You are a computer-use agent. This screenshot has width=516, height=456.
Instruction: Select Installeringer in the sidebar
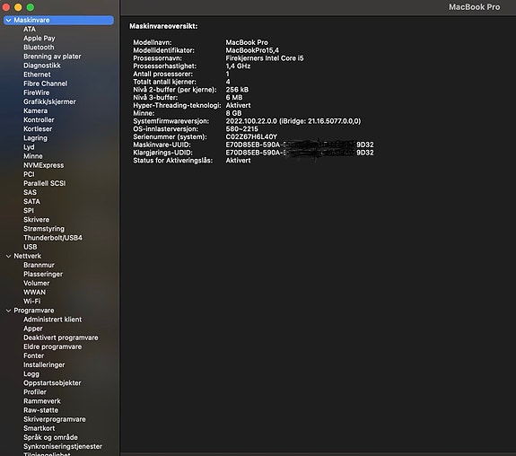click(x=44, y=364)
